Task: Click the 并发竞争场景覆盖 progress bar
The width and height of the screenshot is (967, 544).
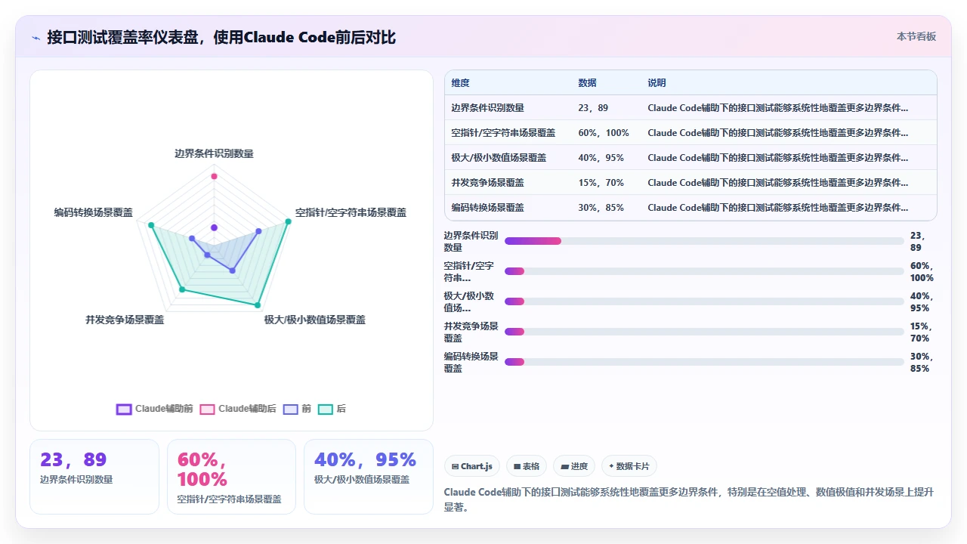Action: point(704,332)
